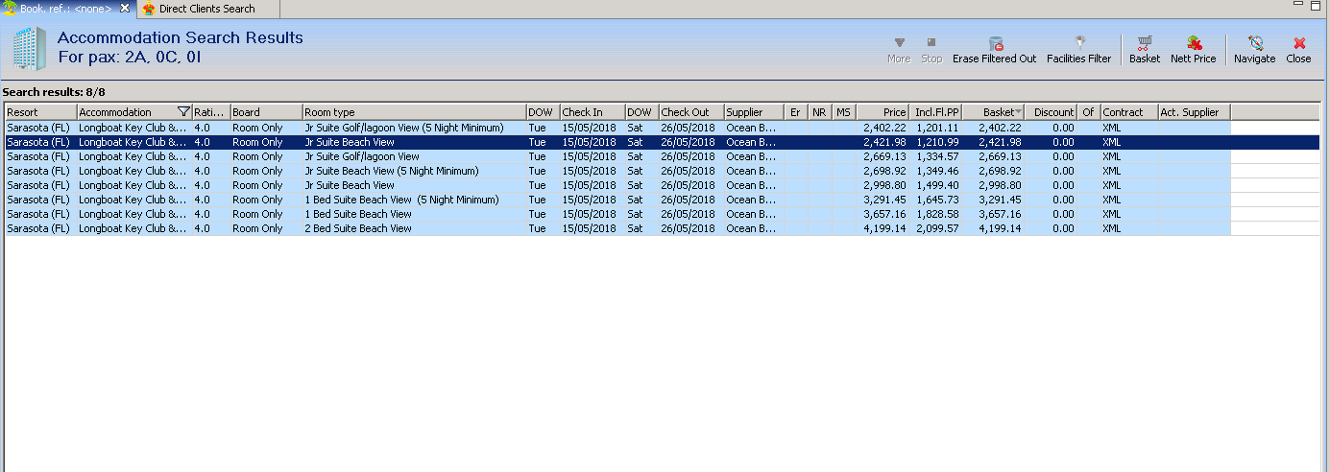
Task: Select the highlighted Jr Suite Beach View row
Action: pos(663,142)
